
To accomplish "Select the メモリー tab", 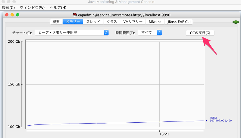I will click(x=73, y=22).
